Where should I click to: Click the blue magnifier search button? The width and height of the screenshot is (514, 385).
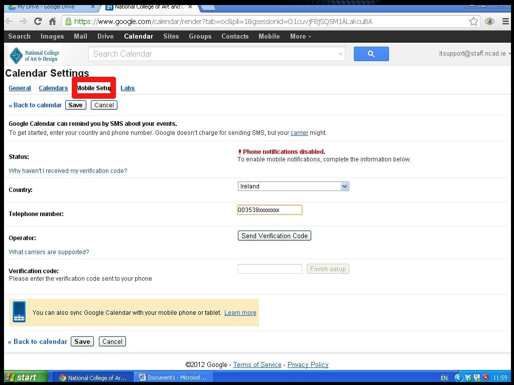371,54
